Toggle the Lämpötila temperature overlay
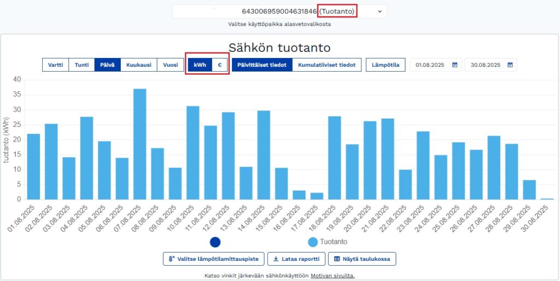 [386, 65]
